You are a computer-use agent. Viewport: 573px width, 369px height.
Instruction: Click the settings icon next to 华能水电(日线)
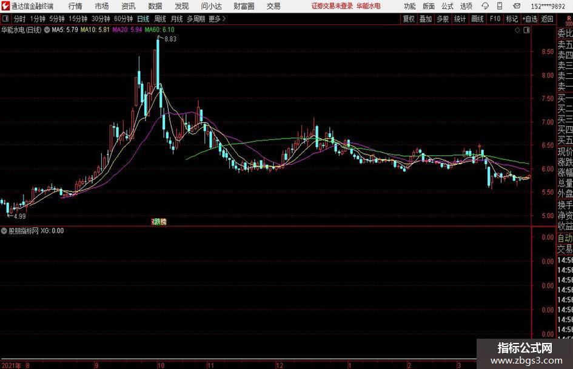click(47, 30)
